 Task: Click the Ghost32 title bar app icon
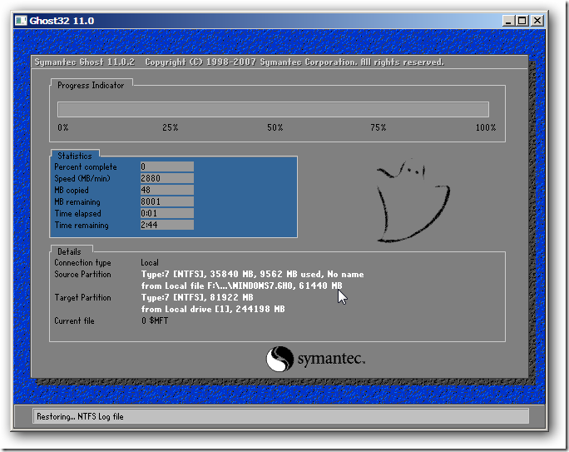21,21
